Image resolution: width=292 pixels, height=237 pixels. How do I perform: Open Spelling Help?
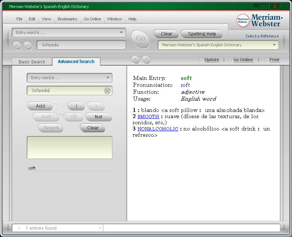click(x=202, y=34)
